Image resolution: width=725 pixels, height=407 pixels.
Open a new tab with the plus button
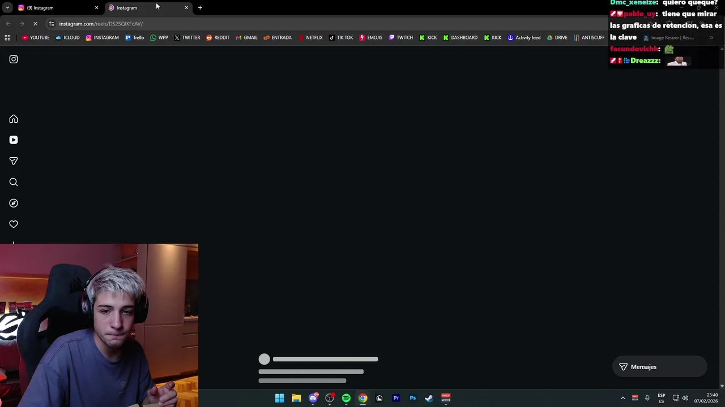click(200, 8)
